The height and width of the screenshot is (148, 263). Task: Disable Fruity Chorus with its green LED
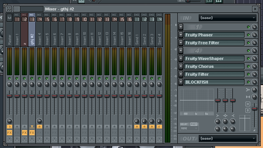click(248, 66)
